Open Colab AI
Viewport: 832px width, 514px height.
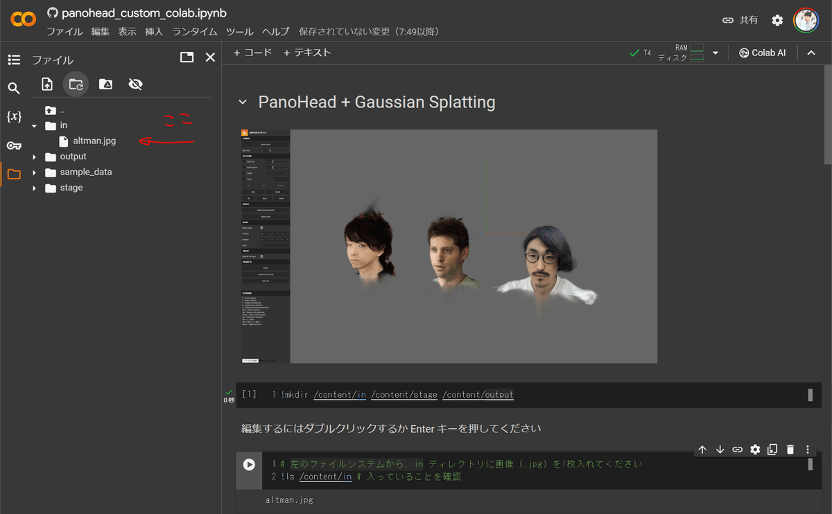[x=761, y=52]
